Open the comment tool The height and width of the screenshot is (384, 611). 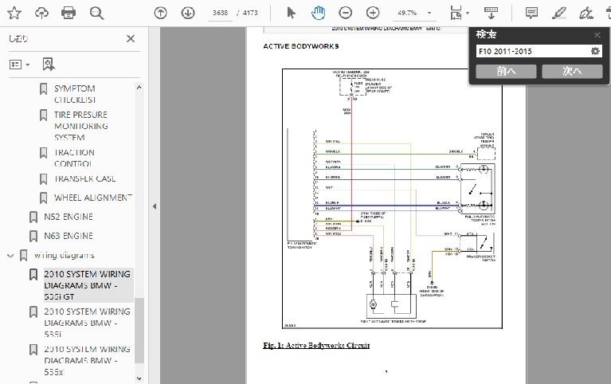pos(531,13)
